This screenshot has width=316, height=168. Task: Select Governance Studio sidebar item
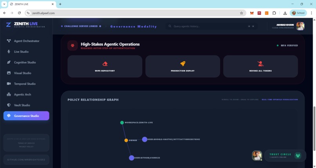click(26, 116)
